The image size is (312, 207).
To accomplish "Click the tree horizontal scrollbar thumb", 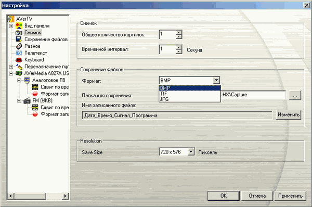I will (x=30, y=196).
